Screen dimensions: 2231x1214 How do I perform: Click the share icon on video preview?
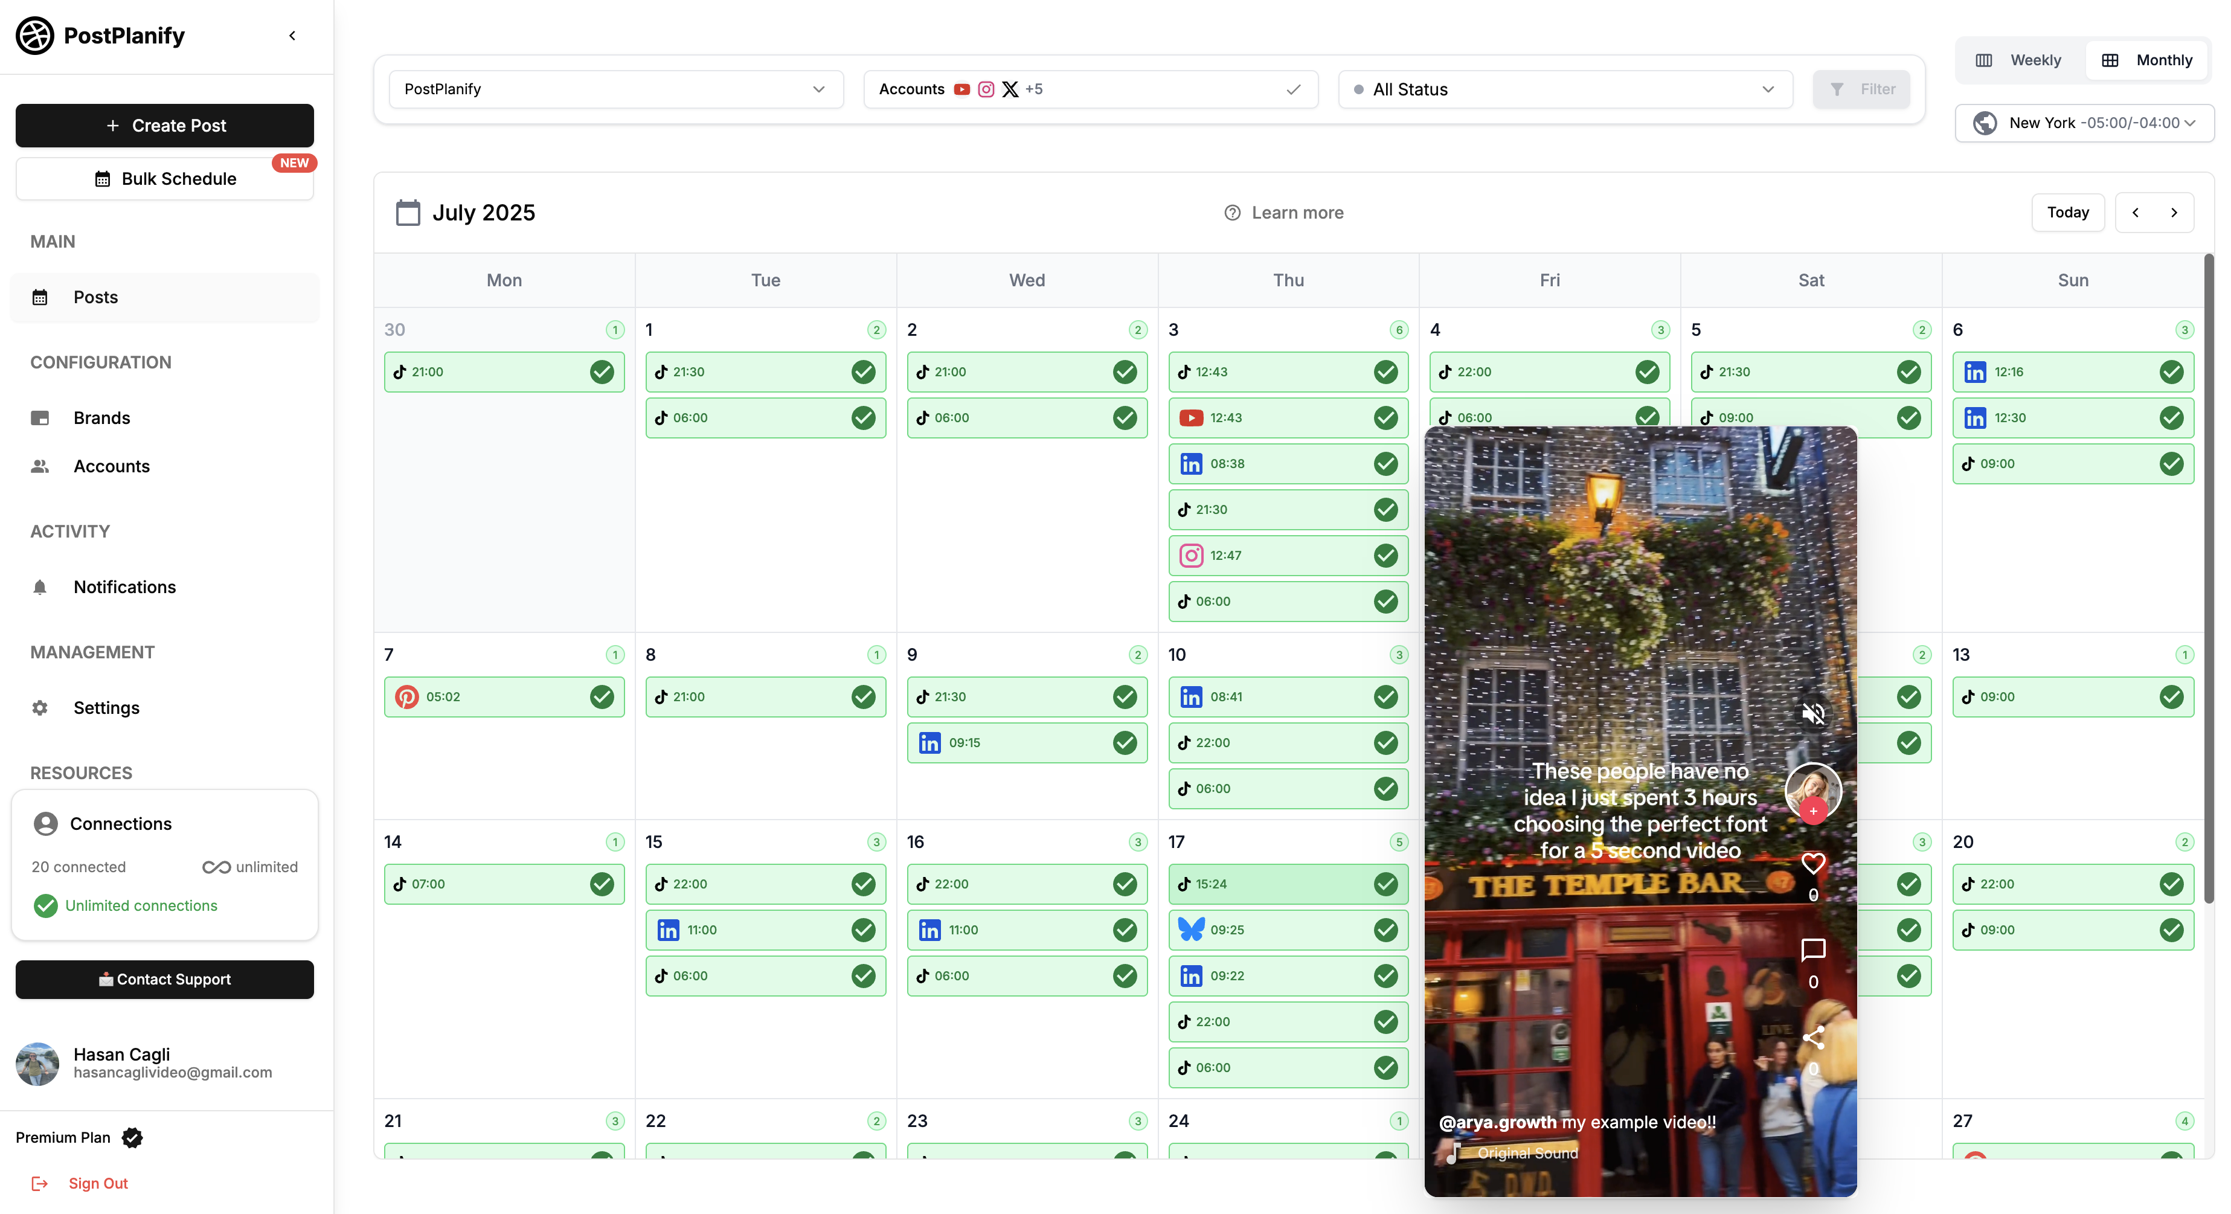pos(1812,1038)
